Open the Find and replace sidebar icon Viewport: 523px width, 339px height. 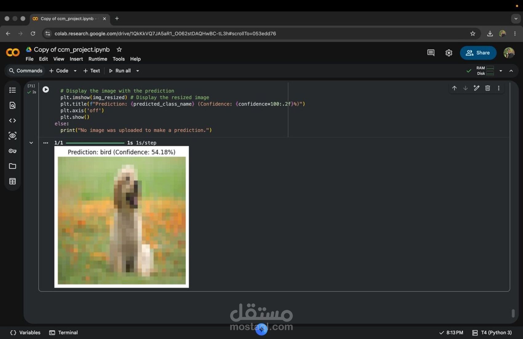point(12,105)
